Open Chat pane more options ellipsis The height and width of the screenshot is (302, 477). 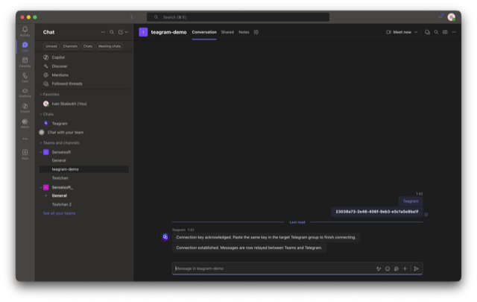[103, 32]
